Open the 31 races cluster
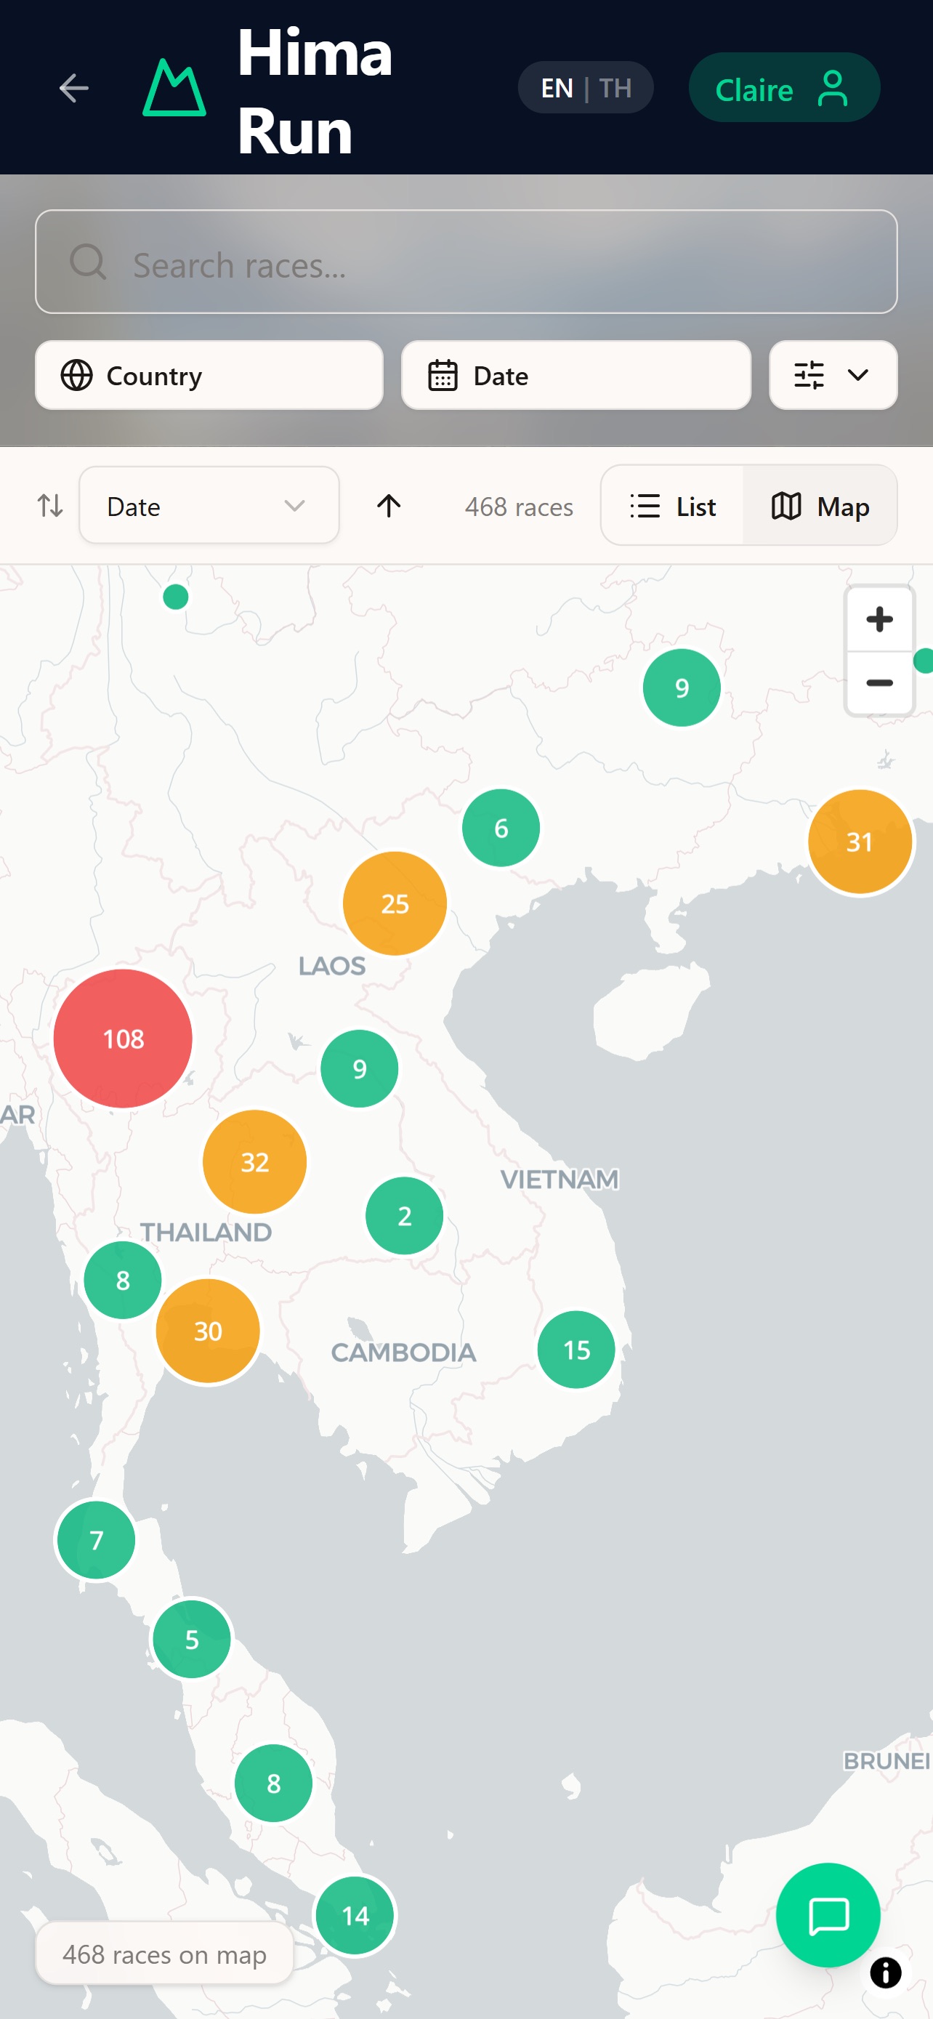The image size is (933, 2019). point(860,841)
